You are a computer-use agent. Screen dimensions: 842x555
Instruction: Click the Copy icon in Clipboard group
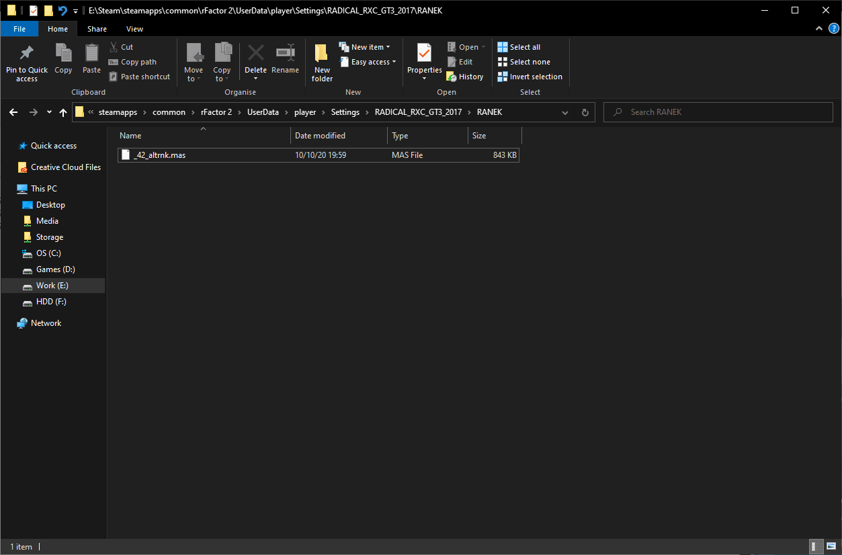(x=63, y=54)
